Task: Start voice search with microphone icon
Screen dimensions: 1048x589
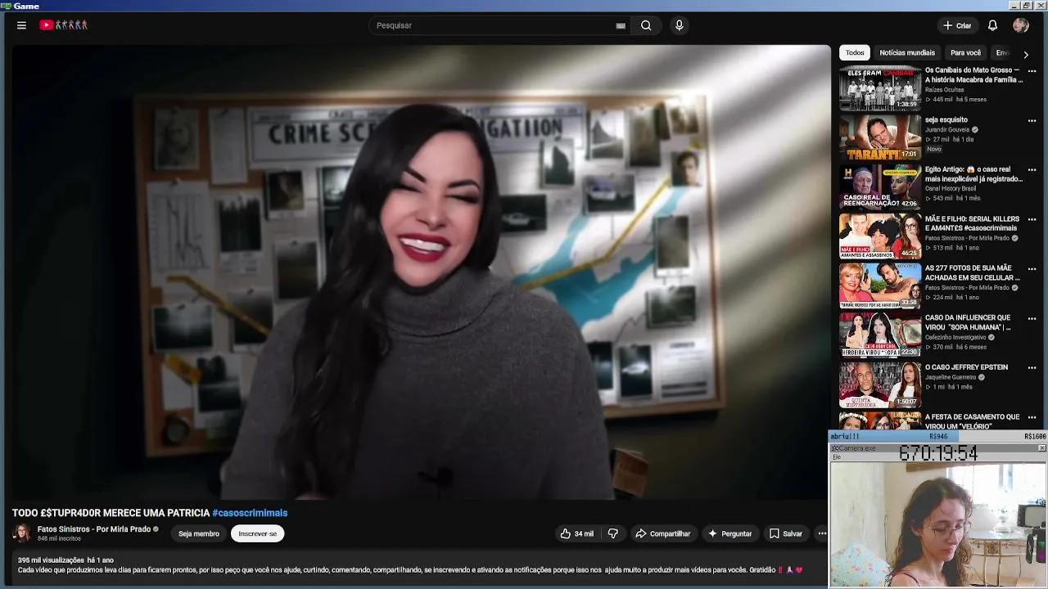Action: point(679,25)
